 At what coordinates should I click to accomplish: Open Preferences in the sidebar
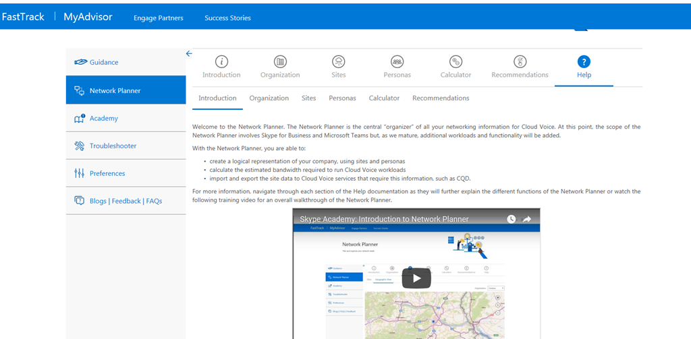pyautogui.click(x=107, y=173)
